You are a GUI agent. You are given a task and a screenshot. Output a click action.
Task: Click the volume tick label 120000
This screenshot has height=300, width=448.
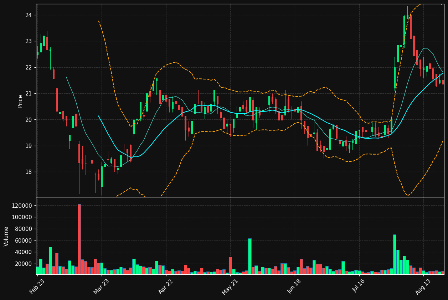(x=22, y=206)
